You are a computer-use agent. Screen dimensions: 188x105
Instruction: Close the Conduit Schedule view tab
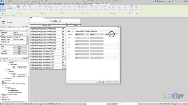[43, 18]
